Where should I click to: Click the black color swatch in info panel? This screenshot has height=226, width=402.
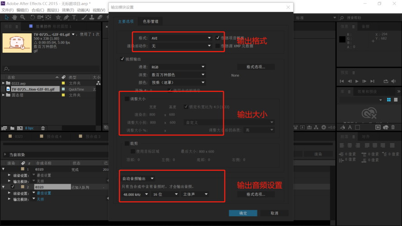(342, 39)
